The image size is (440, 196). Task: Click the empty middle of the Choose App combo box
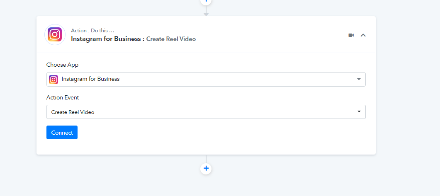tap(232, 80)
